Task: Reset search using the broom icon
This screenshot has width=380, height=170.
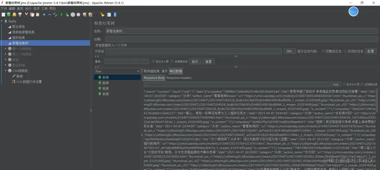Action: coord(102,15)
